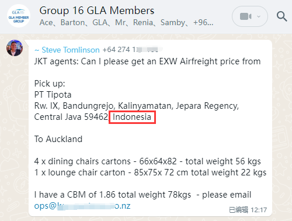Viewport: 292px width, 221px height.
Task: Click the +64 274 phone number
Action: click(x=130, y=50)
